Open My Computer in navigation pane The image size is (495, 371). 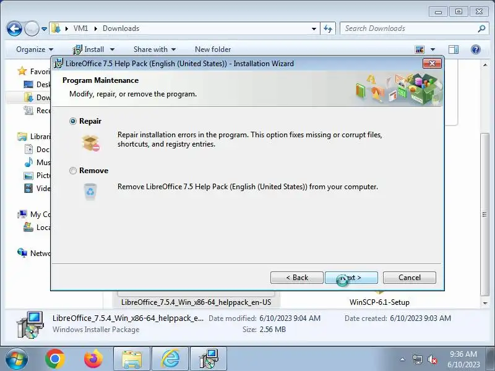coord(34,214)
